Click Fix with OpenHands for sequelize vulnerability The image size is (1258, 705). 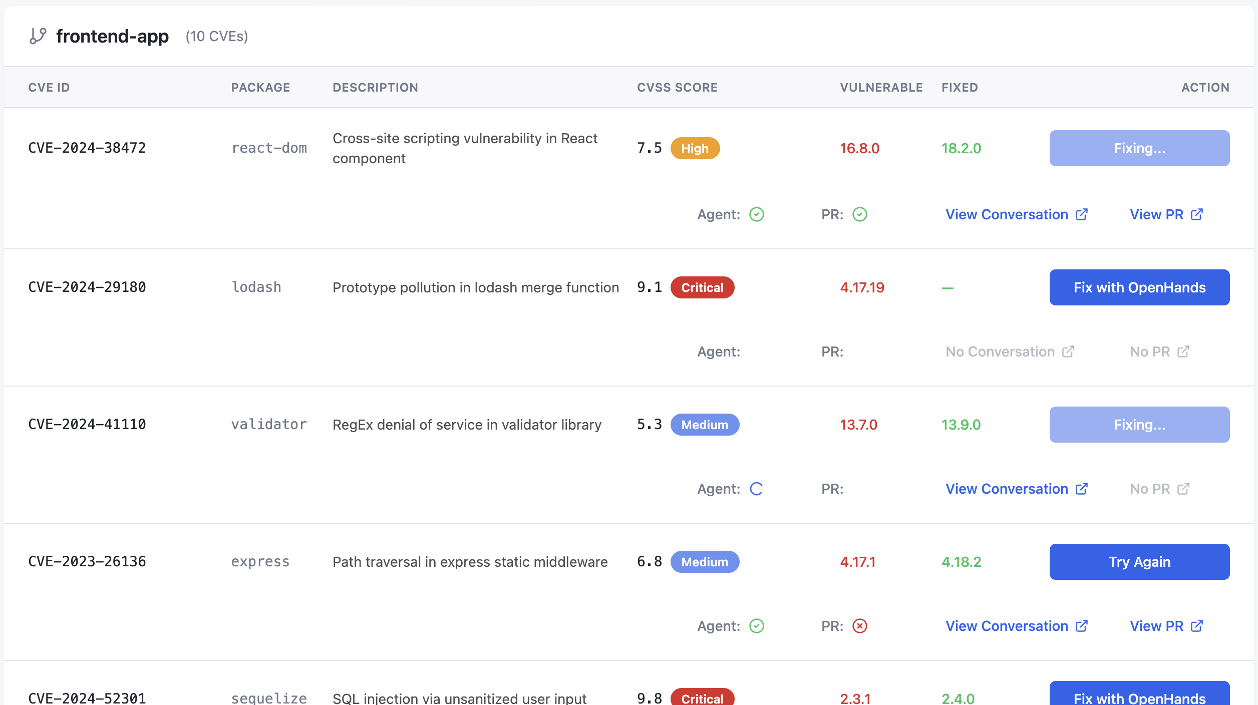click(1139, 697)
